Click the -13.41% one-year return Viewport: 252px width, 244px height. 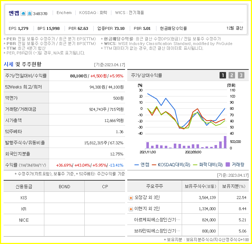point(116,165)
